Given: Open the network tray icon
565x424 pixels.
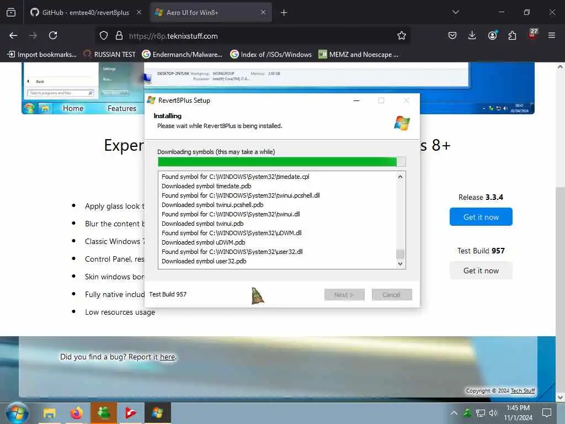Looking at the screenshot, I should click(x=481, y=413).
